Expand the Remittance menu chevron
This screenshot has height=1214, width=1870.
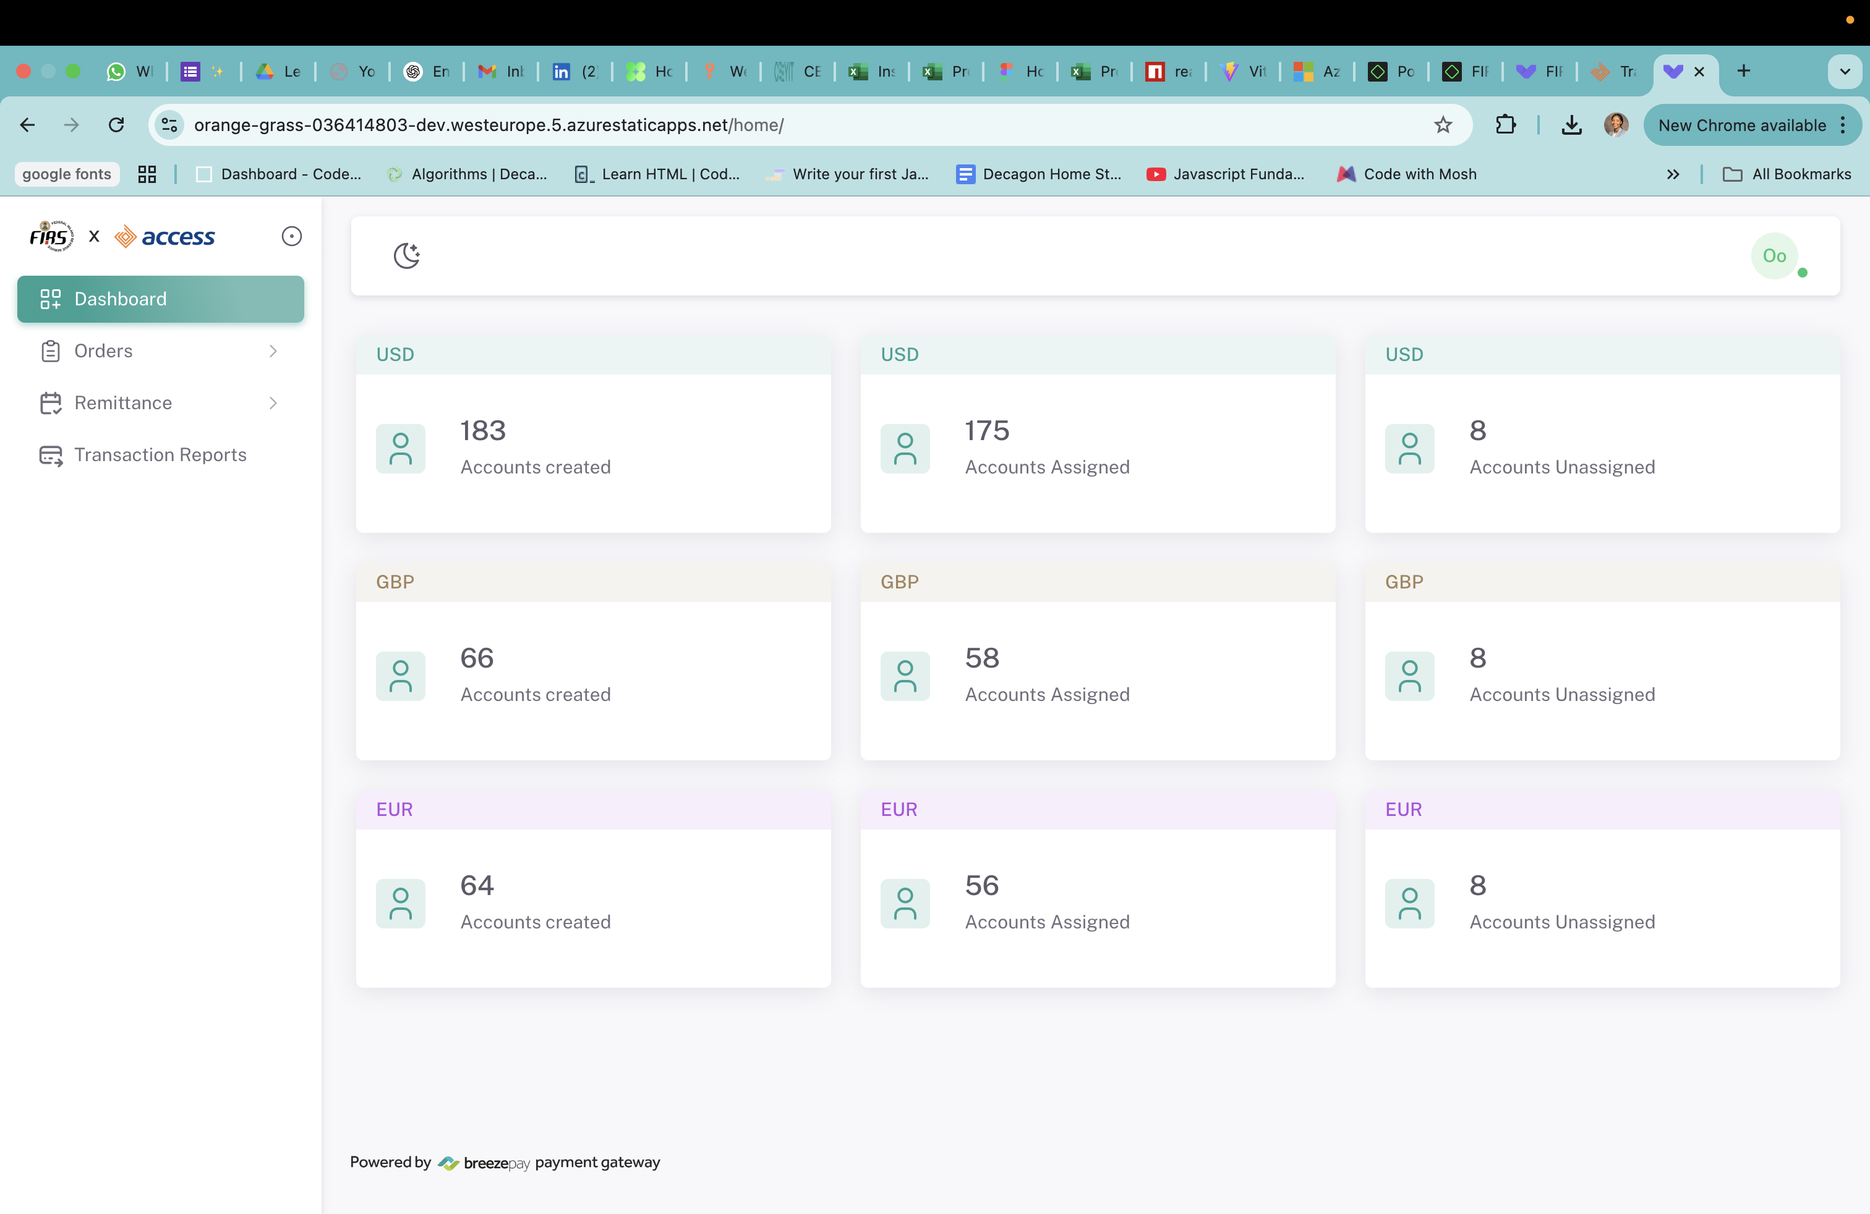click(273, 403)
